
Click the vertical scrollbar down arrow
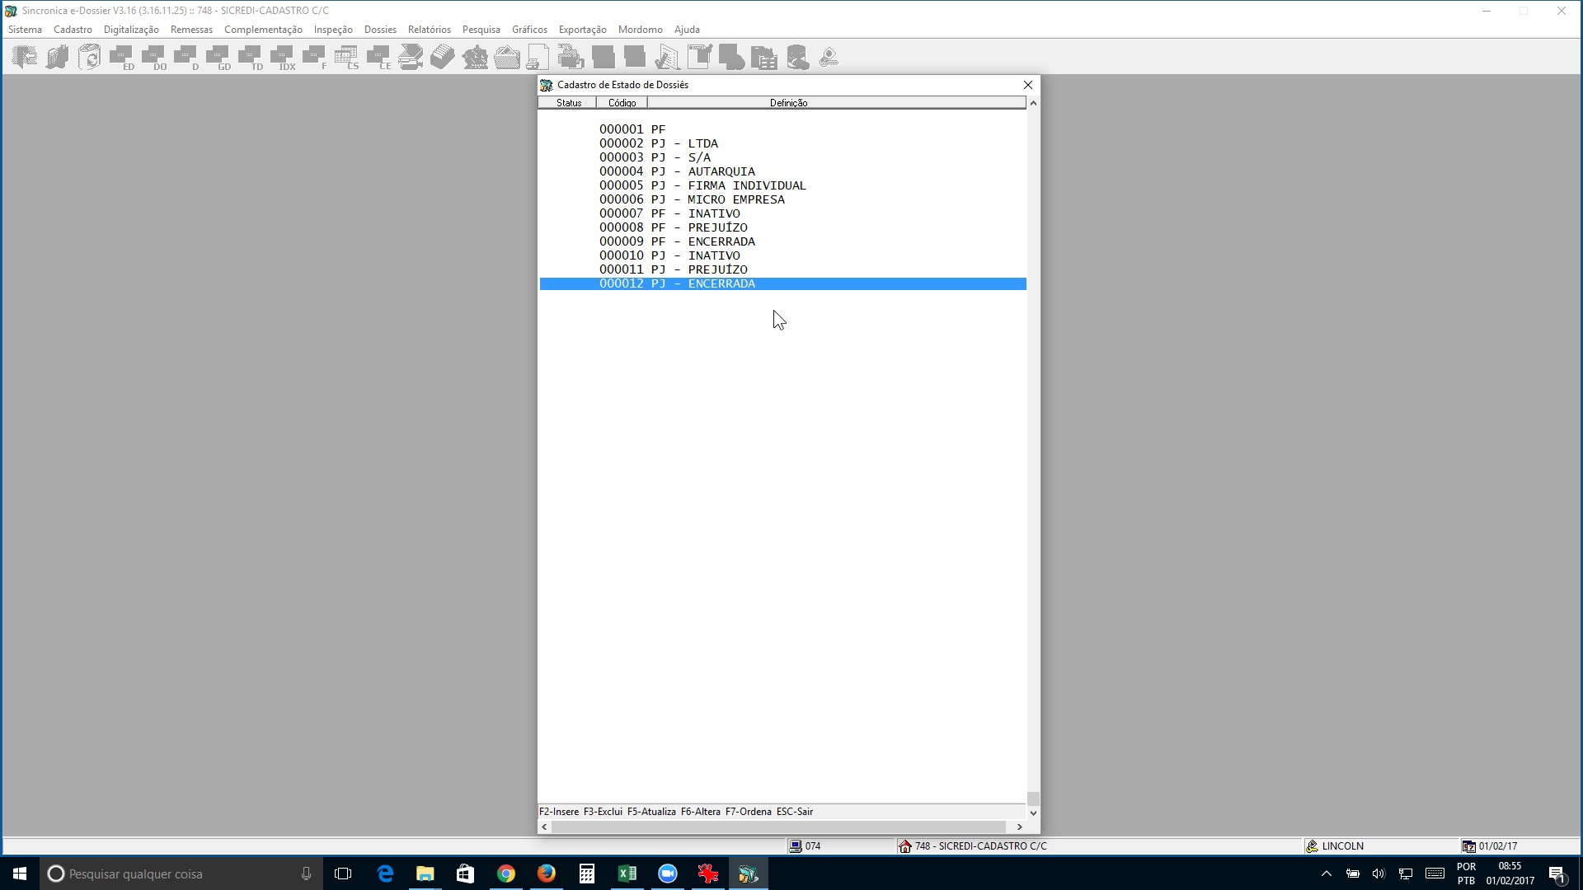[x=1033, y=813]
